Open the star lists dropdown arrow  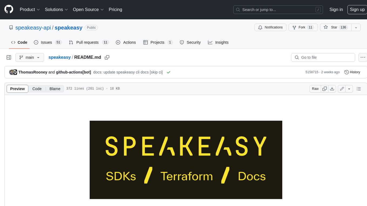point(356,27)
